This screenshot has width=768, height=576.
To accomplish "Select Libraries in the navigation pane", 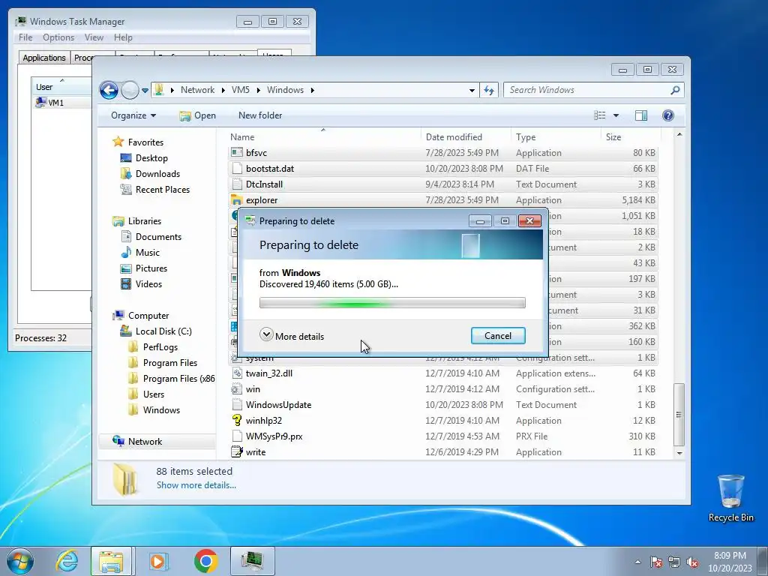I will pos(145,221).
